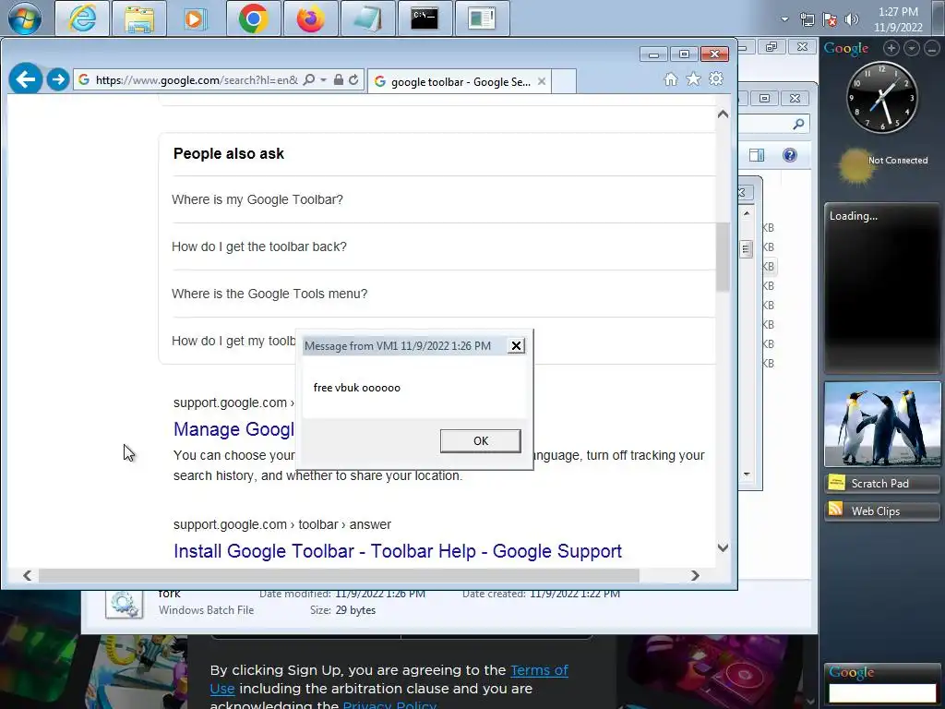Open the favorites star in Internet Explorer
945x709 pixels.
tap(694, 79)
